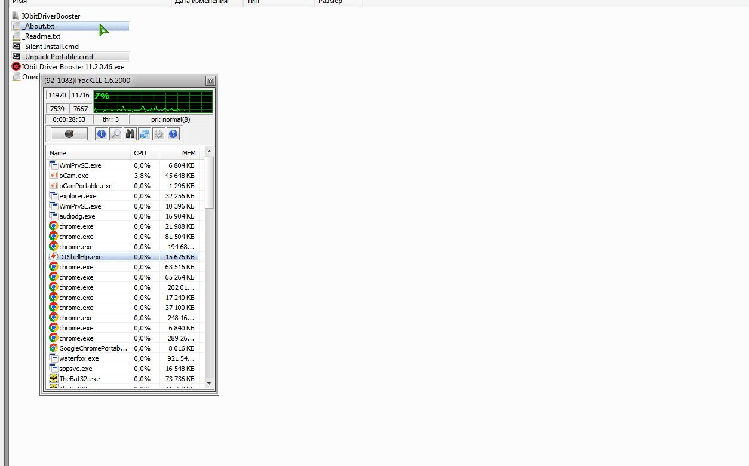Click the GoogleChromePortable process icon

[x=53, y=348]
